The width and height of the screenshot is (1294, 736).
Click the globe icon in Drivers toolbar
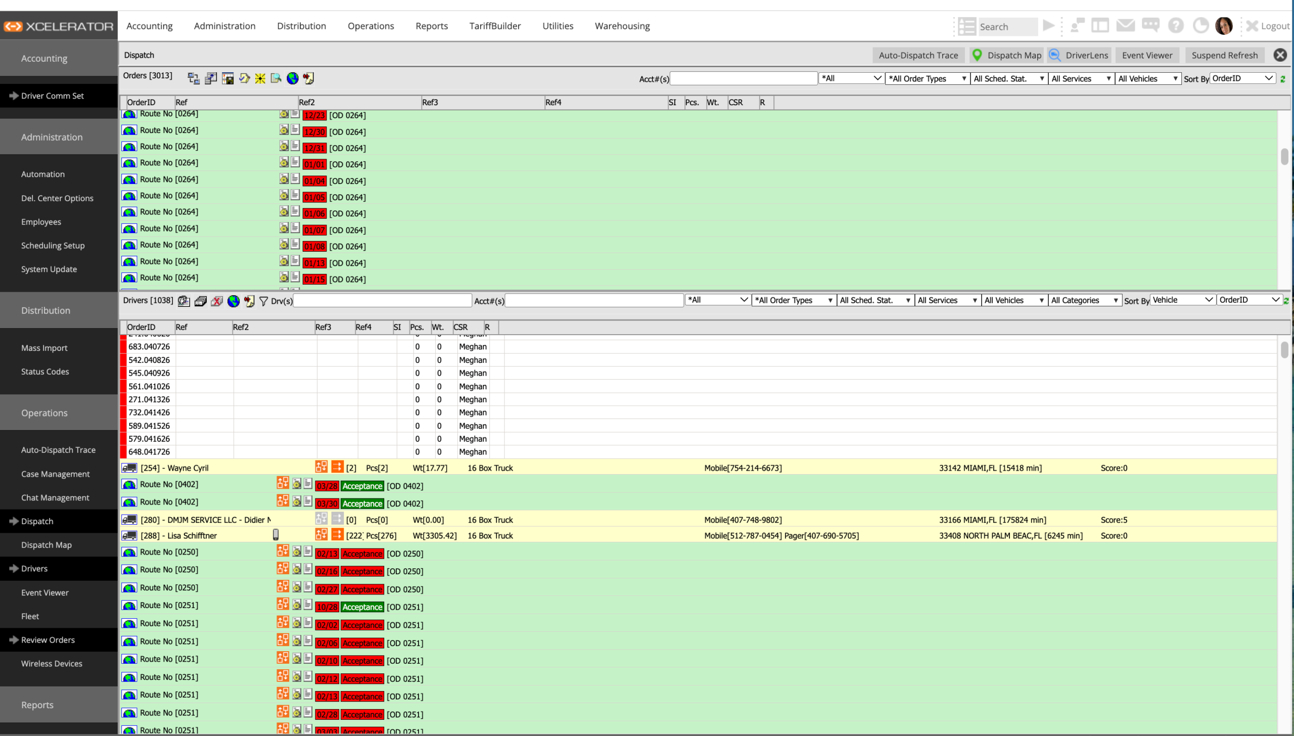(233, 301)
